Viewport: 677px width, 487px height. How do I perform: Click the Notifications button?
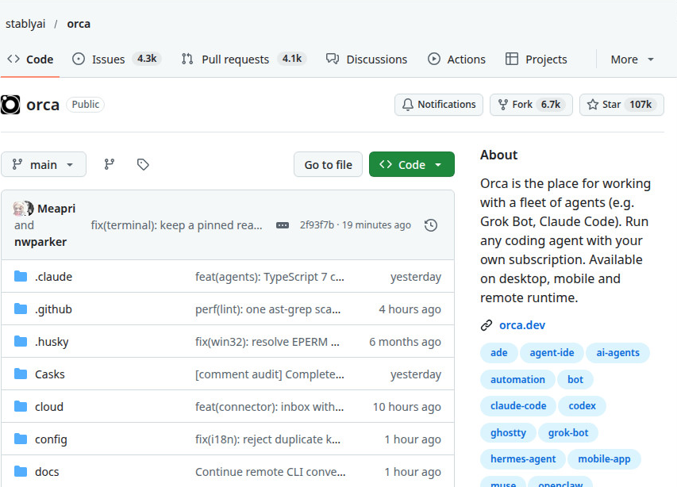(x=439, y=105)
